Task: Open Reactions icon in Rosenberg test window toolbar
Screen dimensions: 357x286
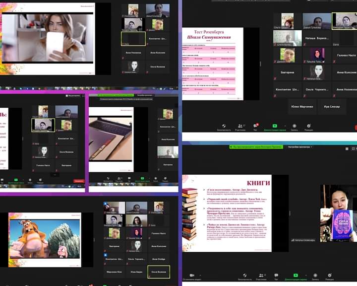Action: [x=308, y=127]
